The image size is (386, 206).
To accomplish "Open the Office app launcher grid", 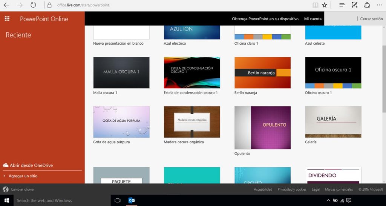I will click(7, 19).
